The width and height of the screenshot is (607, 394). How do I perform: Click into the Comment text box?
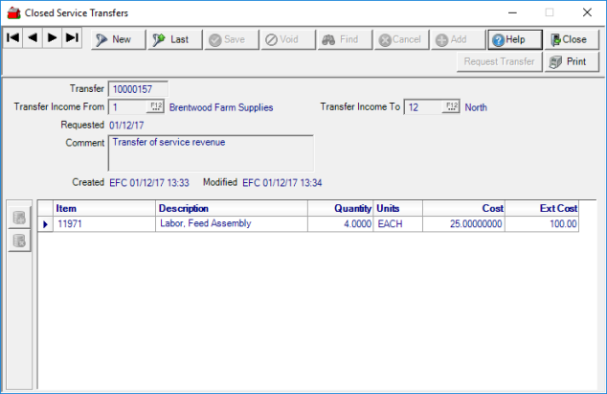(211, 152)
